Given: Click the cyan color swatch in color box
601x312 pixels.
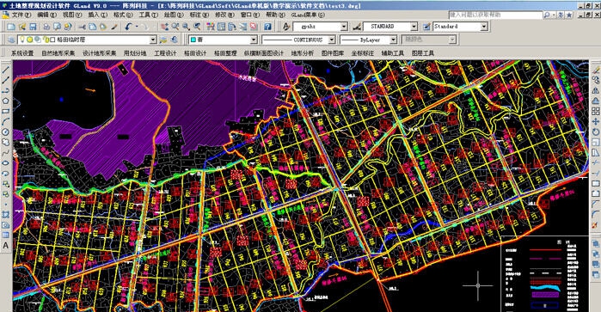Looking at the screenshot, I should click(193, 40).
